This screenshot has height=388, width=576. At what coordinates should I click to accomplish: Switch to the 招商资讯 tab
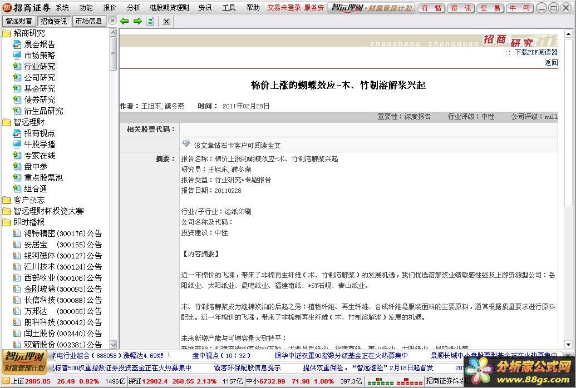click(x=53, y=21)
